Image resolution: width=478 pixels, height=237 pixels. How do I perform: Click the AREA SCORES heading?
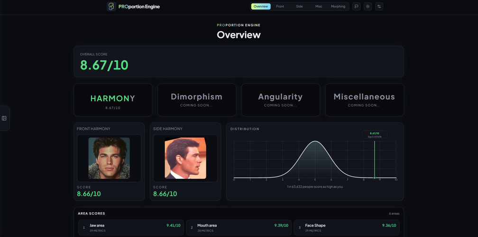click(x=92, y=214)
